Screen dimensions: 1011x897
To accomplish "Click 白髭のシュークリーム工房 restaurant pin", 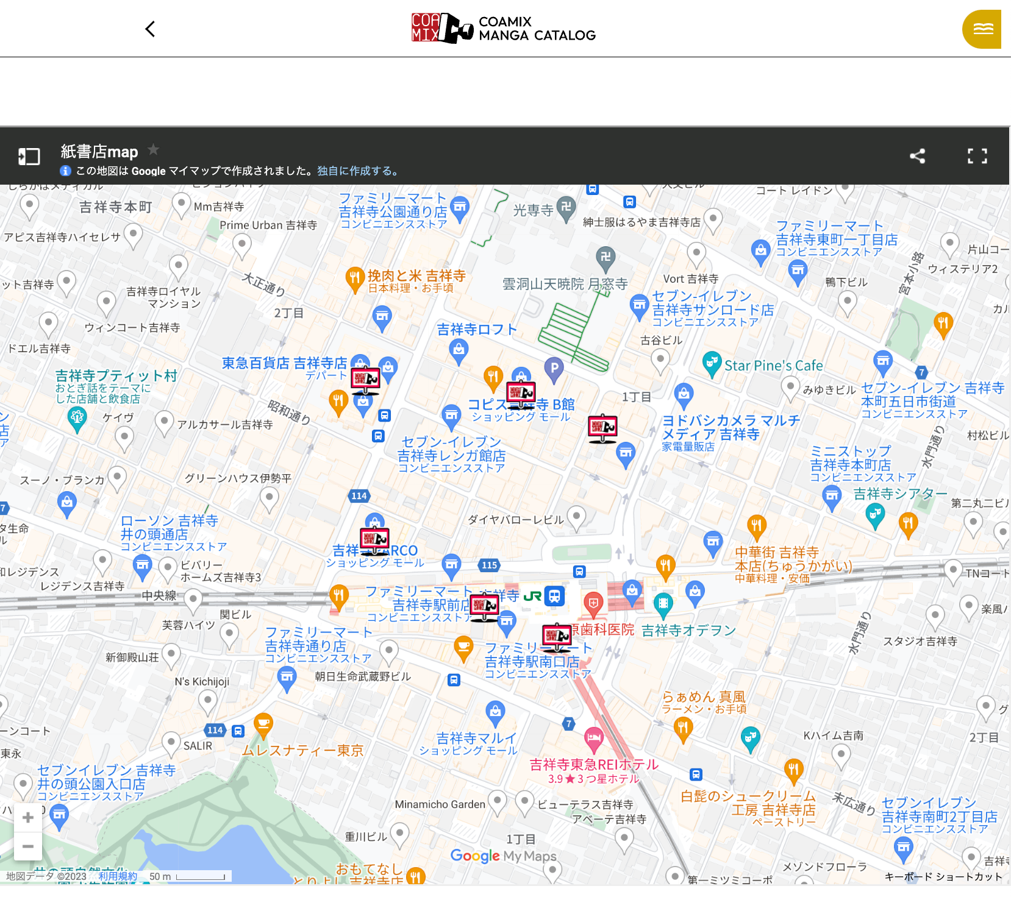I will click(793, 772).
